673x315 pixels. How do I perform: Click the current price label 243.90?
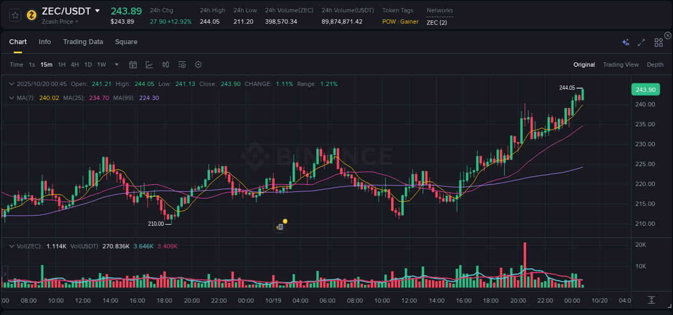645,89
